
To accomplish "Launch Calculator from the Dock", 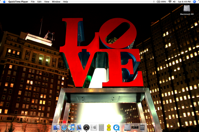I will [x=101, y=127].
